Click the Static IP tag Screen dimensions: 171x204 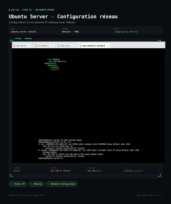18,184
